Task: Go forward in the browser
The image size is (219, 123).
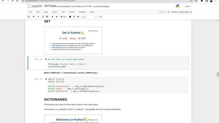Action: (8, 1)
